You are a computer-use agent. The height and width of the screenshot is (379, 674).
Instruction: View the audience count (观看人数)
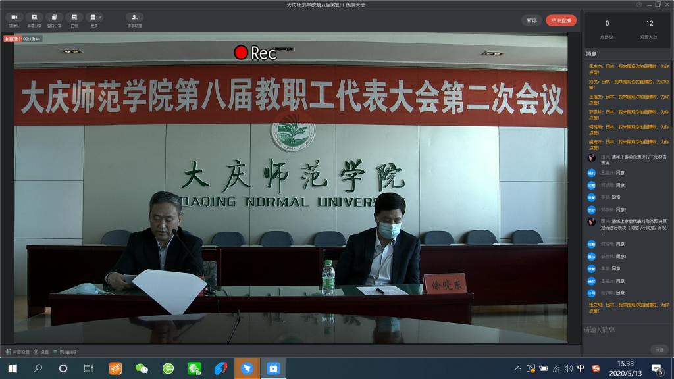point(649,28)
